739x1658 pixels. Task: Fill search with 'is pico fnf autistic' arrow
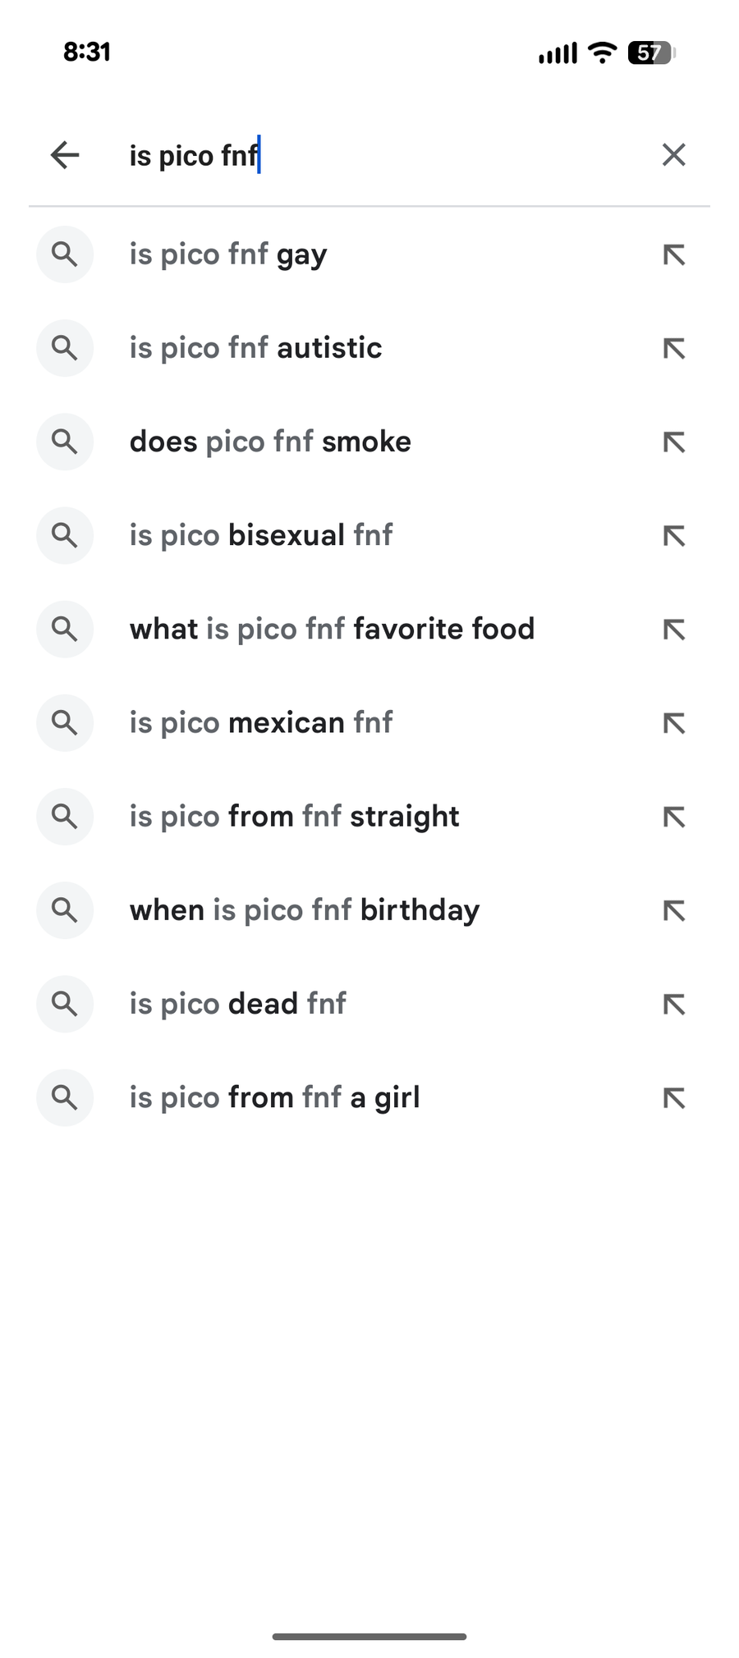point(674,348)
